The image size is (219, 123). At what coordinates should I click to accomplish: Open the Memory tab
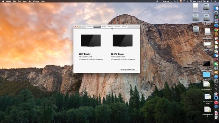[x=111, y=27]
